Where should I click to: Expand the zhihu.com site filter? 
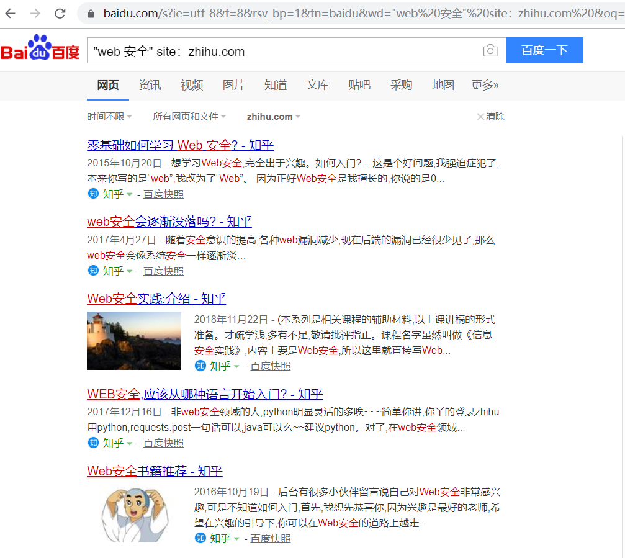click(274, 117)
